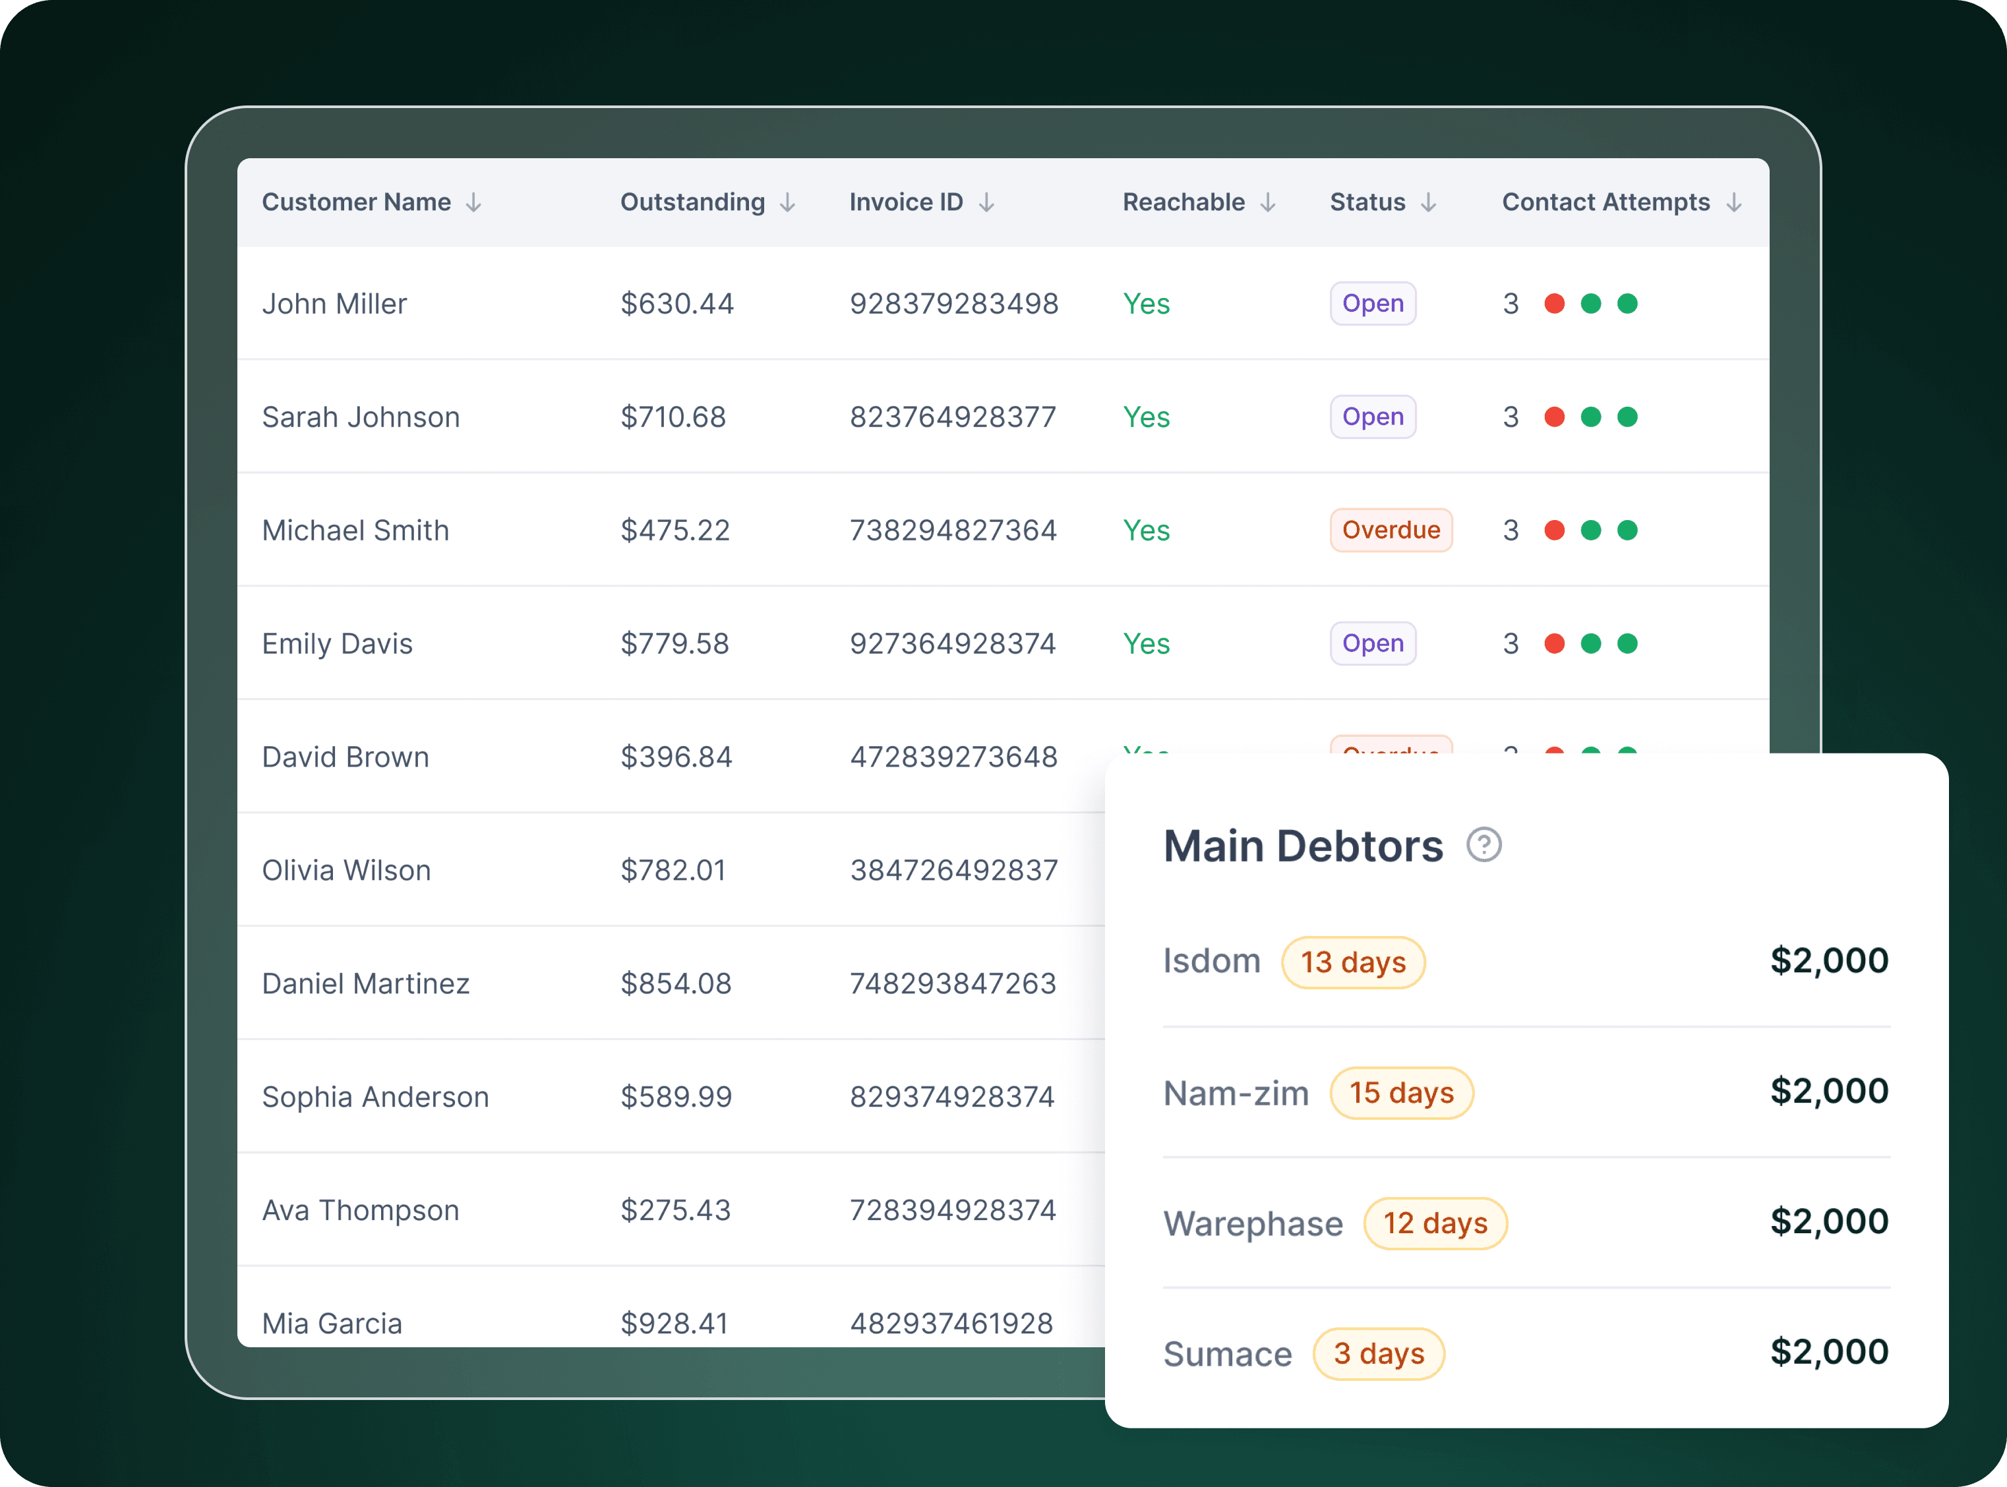Select customer Mia Garcia
This screenshot has height=1487, width=2007.
[332, 1325]
